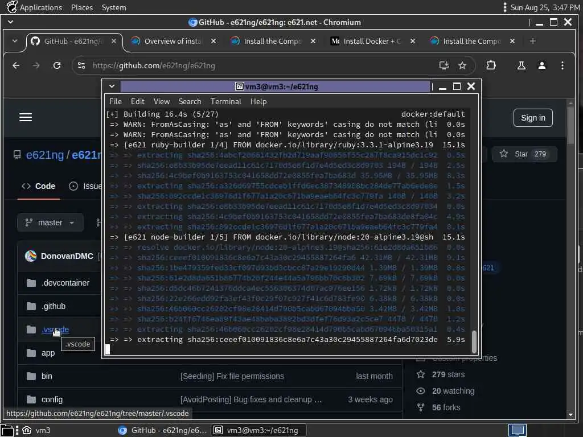Click DonovanDMC's avatar image

31,256
